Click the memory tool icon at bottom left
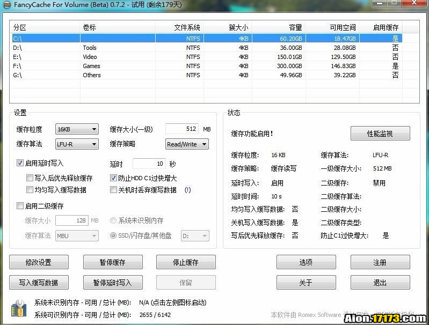The image size is (429, 325). pyautogui.click(x=19, y=308)
